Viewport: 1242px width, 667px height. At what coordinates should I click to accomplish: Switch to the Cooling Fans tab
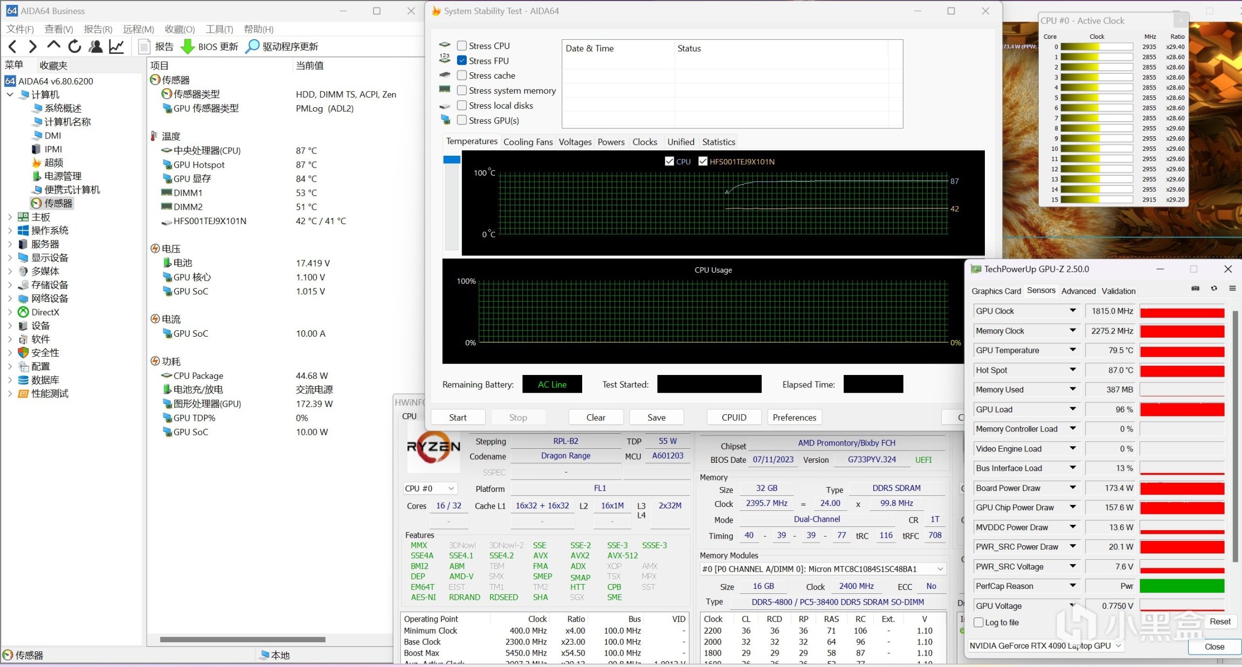528,142
